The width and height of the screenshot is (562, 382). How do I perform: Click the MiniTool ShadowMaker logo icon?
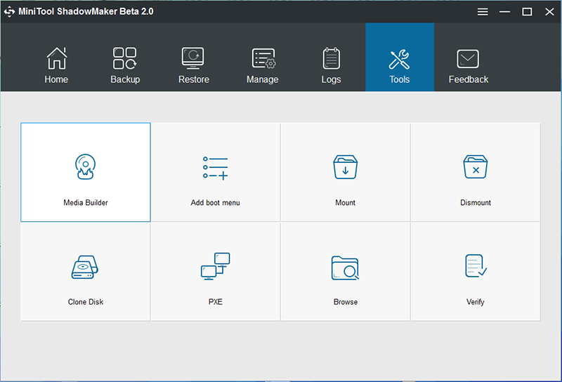(10, 12)
